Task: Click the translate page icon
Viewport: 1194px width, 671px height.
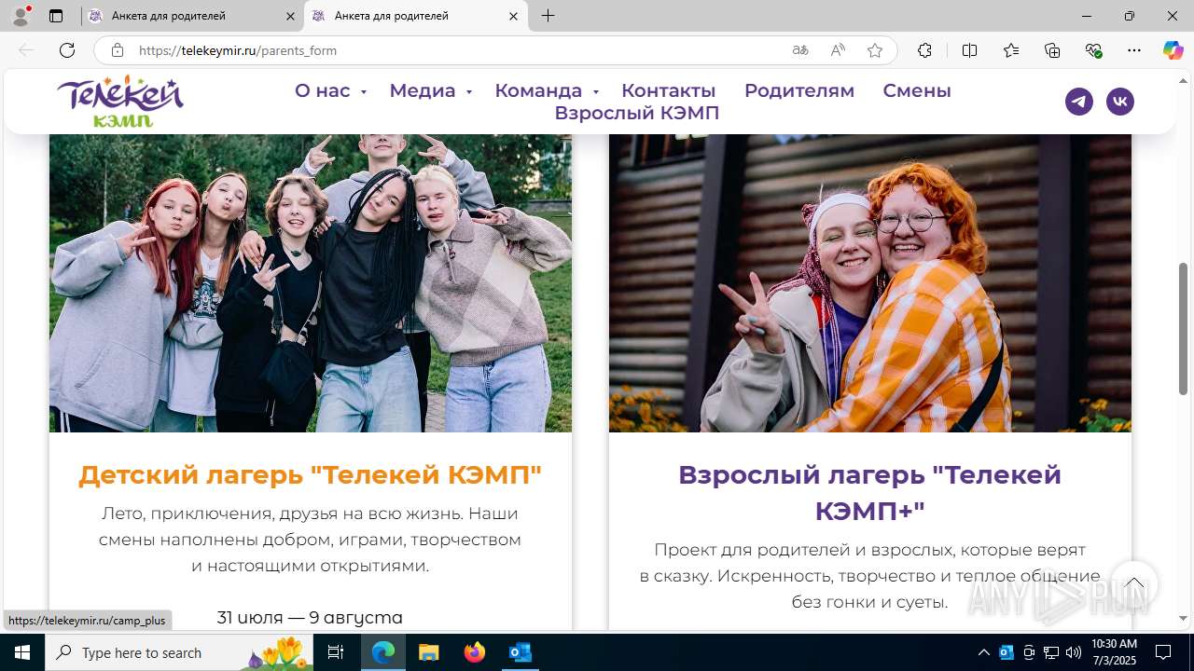Action: pos(800,50)
